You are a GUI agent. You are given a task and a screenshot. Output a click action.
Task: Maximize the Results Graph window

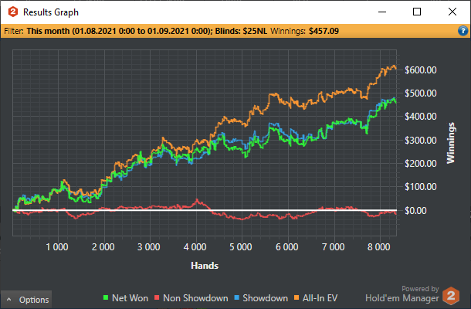(417, 12)
